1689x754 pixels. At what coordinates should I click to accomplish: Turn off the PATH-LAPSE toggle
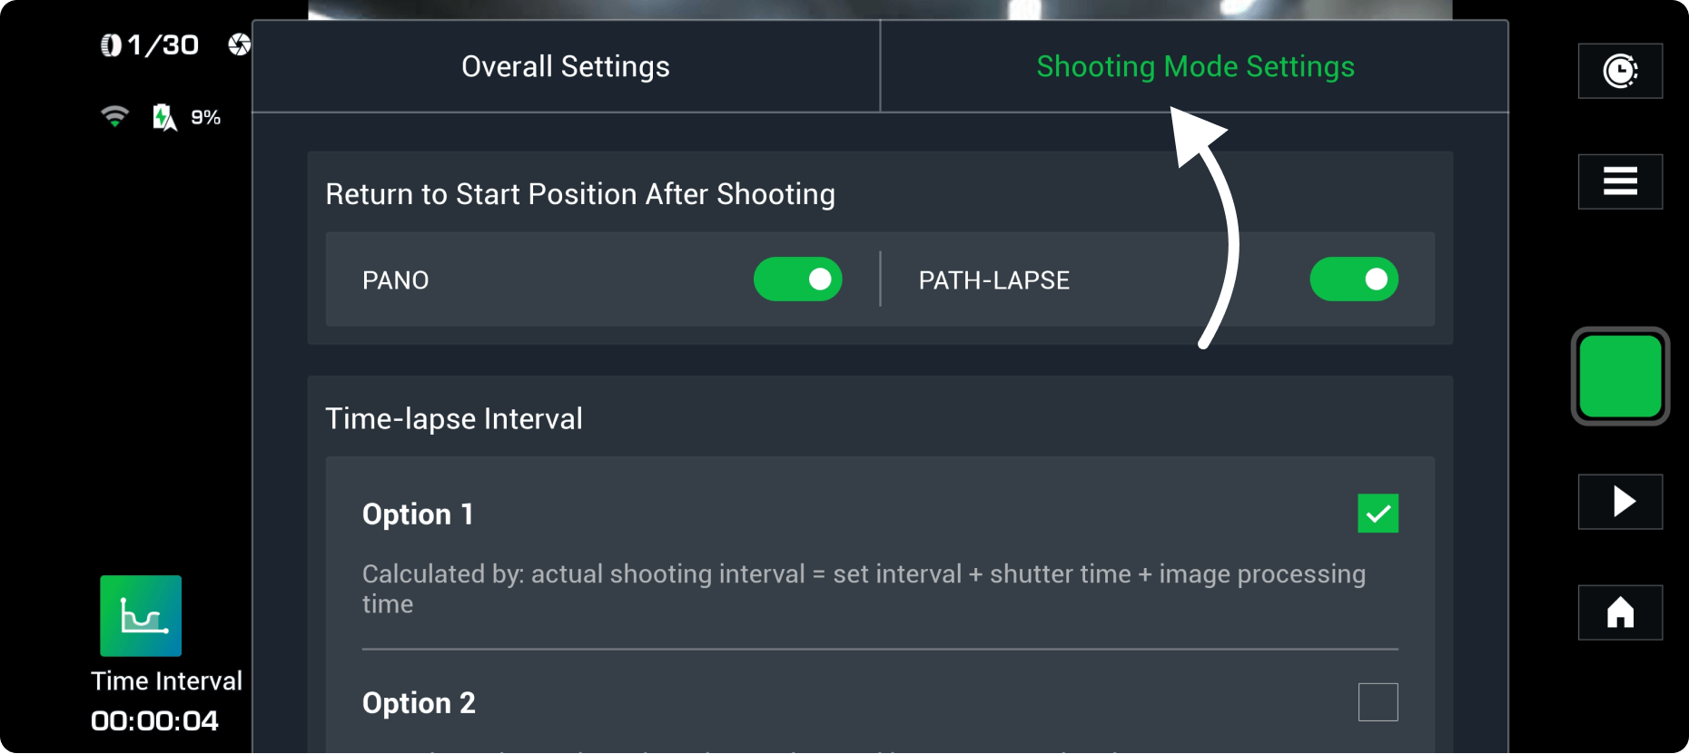[1353, 279]
